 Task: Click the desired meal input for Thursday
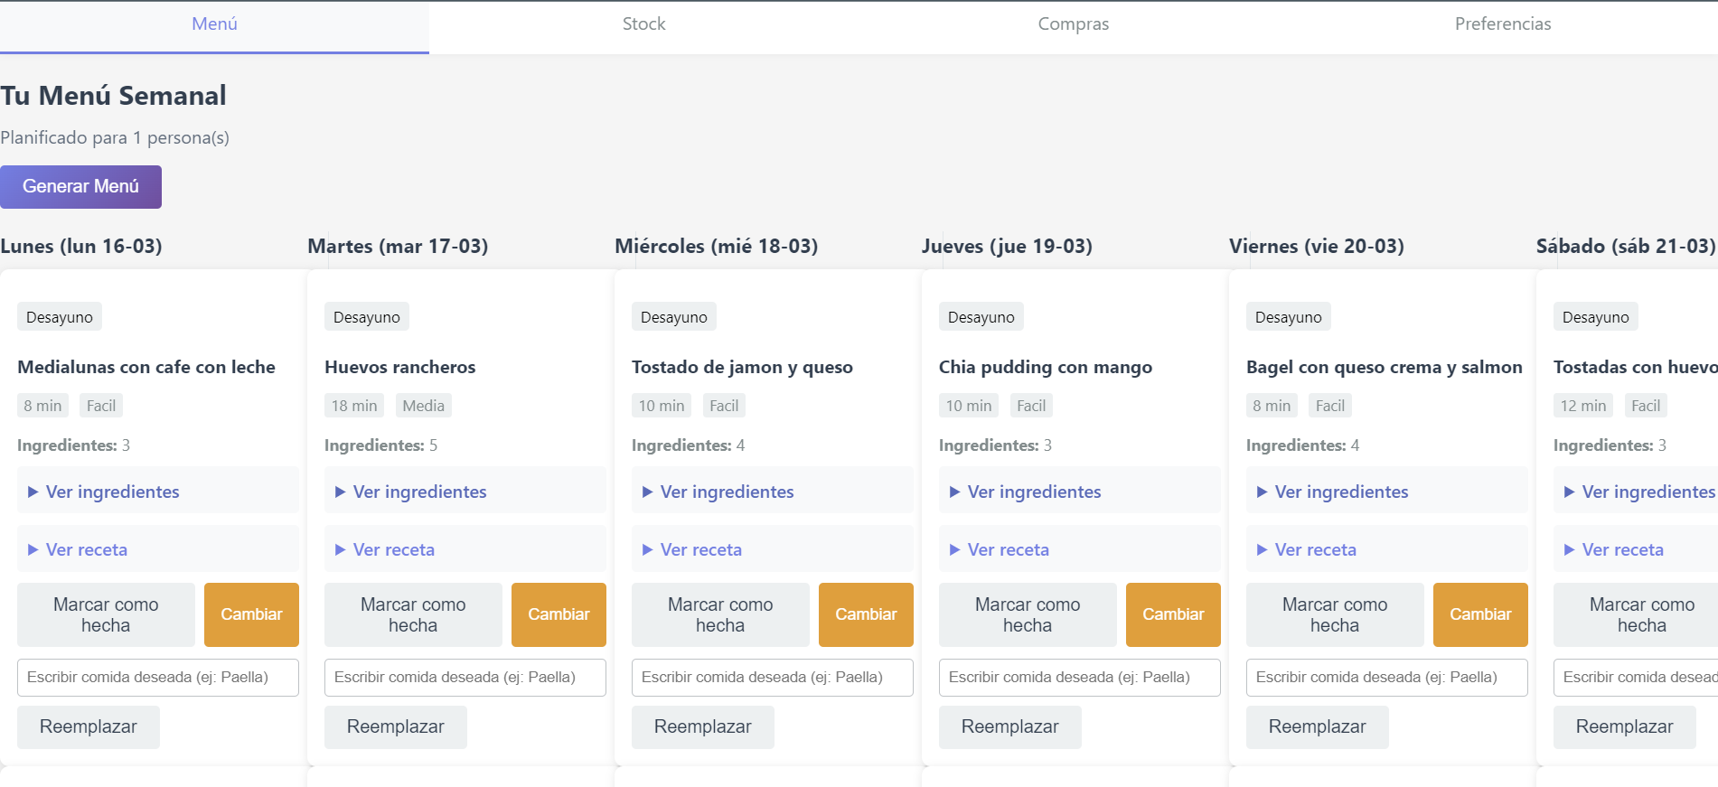click(x=1079, y=678)
